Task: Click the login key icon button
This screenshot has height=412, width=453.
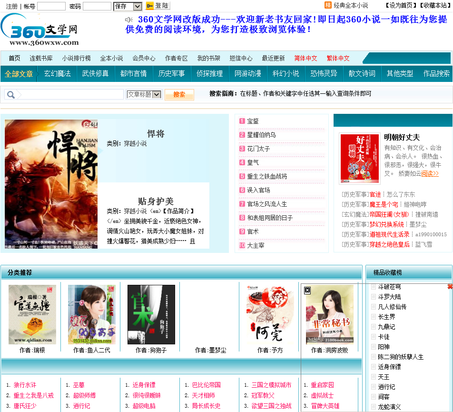Action: (x=158, y=6)
